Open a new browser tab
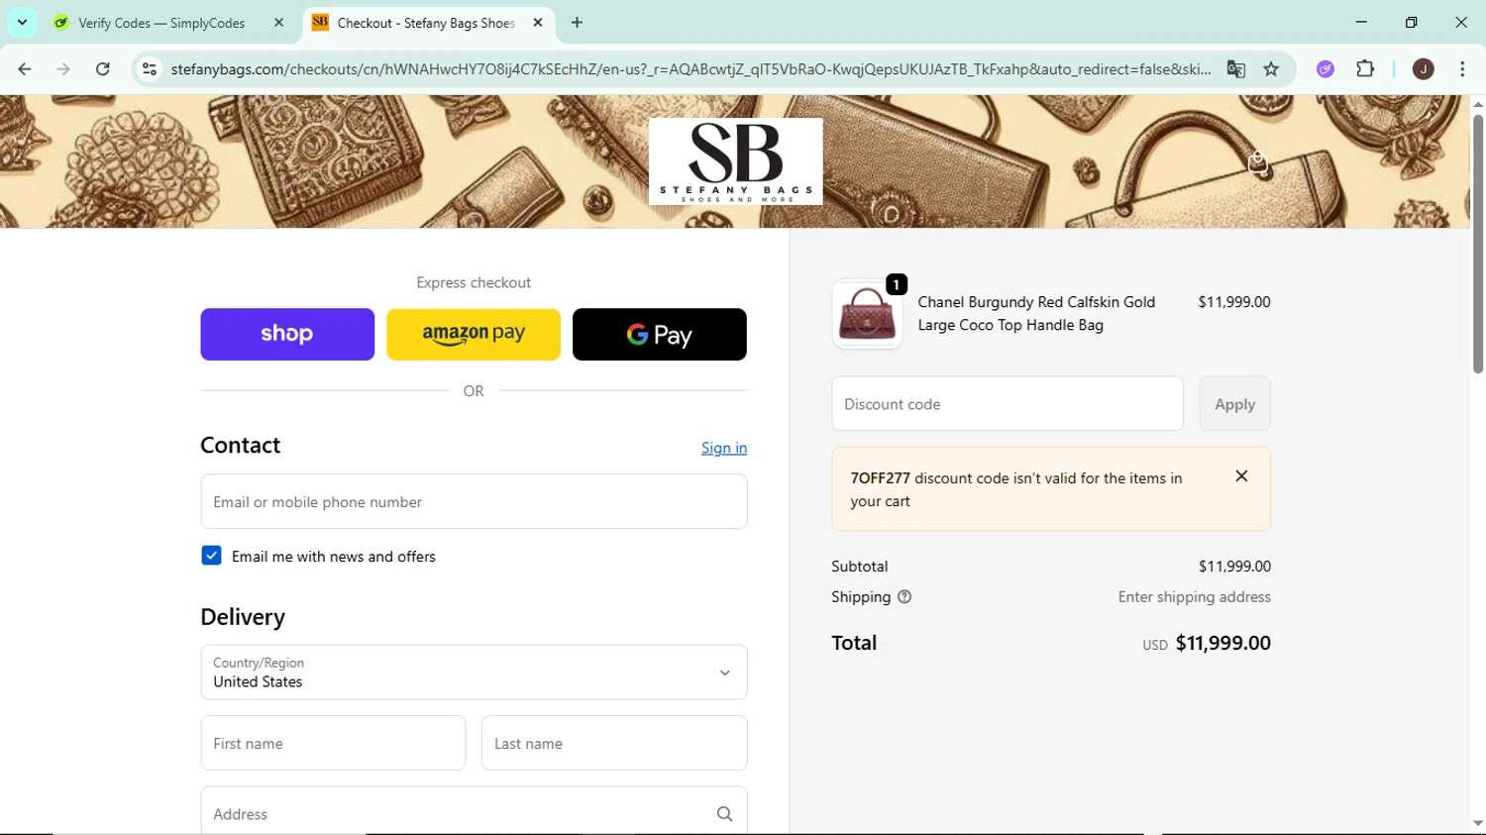The width and height of the screenshot is (1486, 835). point(577,23)
